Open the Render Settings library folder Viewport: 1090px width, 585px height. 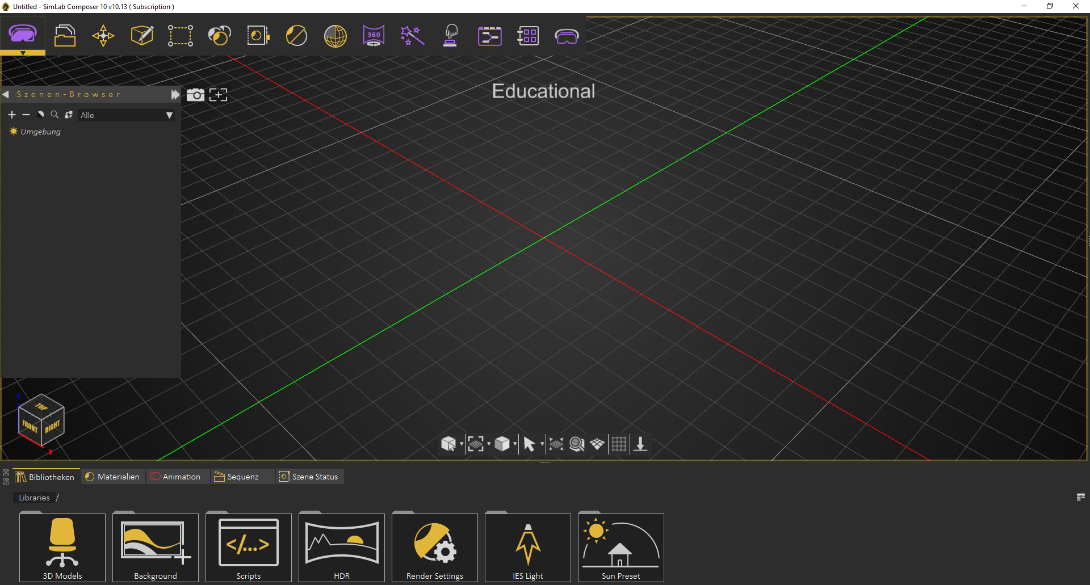435,548
